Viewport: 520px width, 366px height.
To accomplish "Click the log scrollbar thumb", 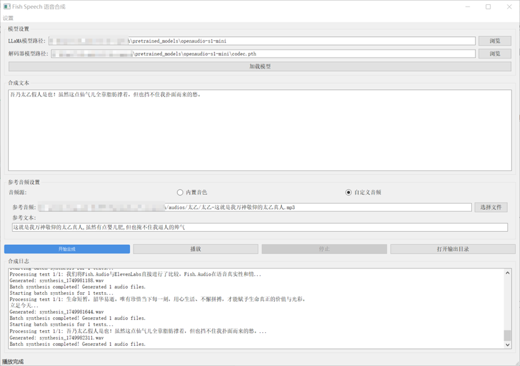I will [508, 335].
